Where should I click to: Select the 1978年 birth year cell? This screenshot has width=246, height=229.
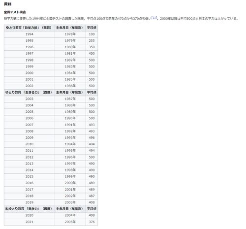pos(70,34)
